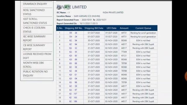Open shipping bill link in row 7
Screen dimensions: 187x105
73,56
